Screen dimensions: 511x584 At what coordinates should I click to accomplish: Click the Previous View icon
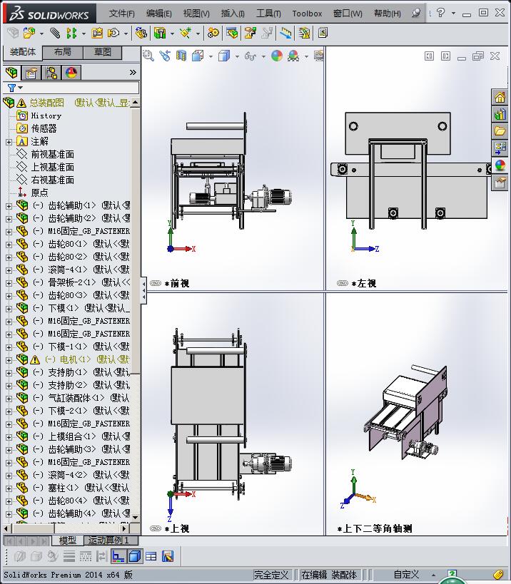(x=165, y=56)
